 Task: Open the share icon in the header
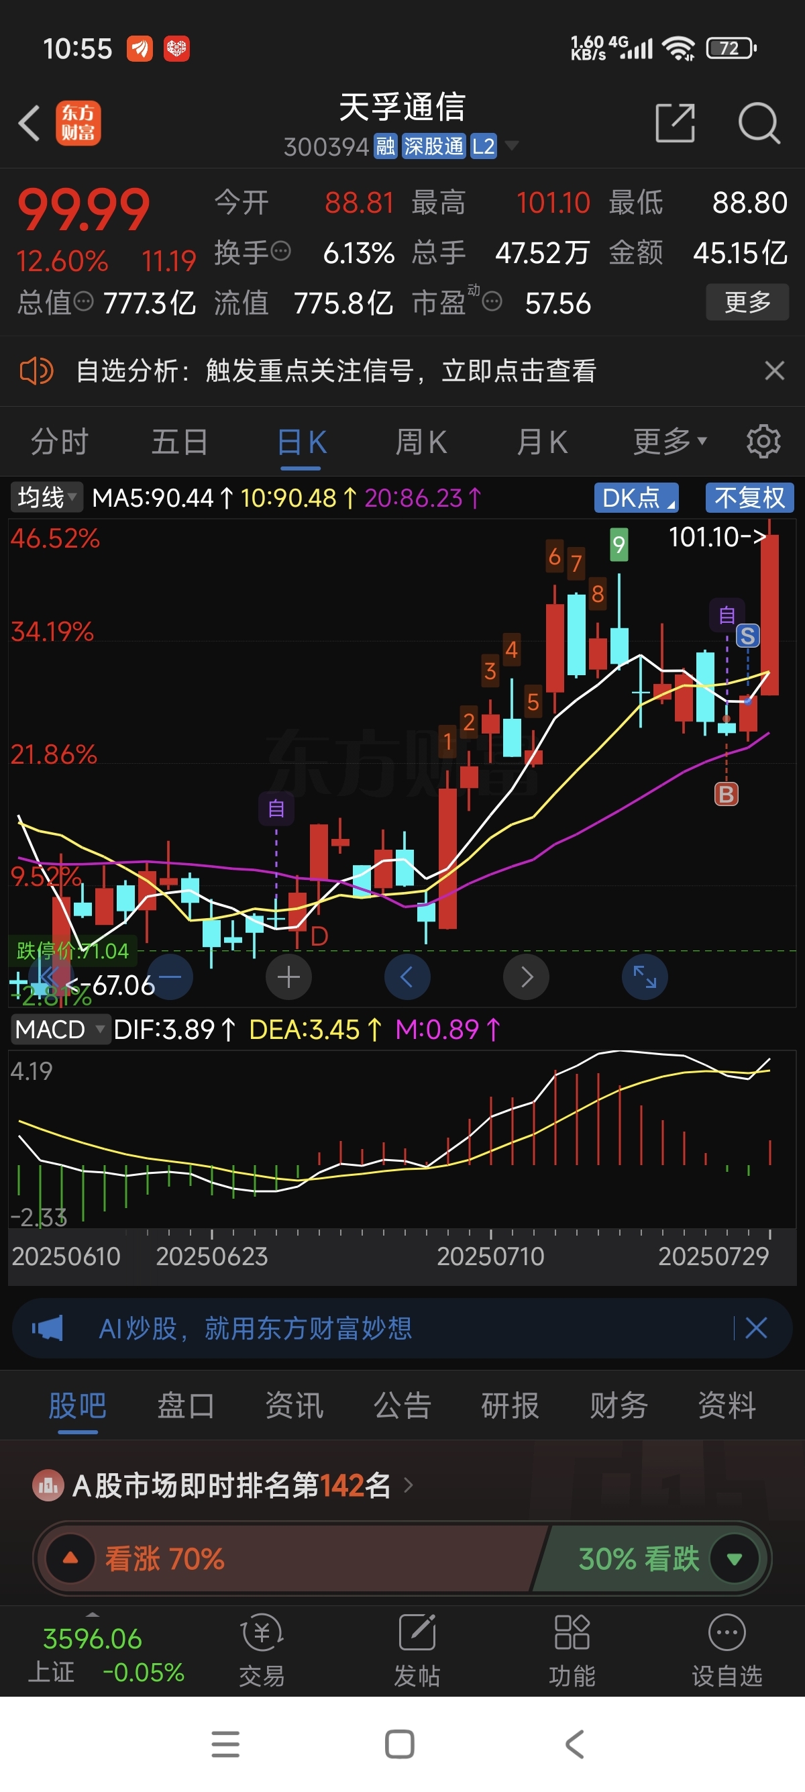[x=675, y=123]
